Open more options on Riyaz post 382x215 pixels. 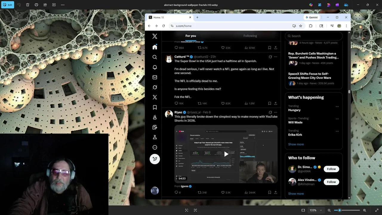tap(275, 112)
